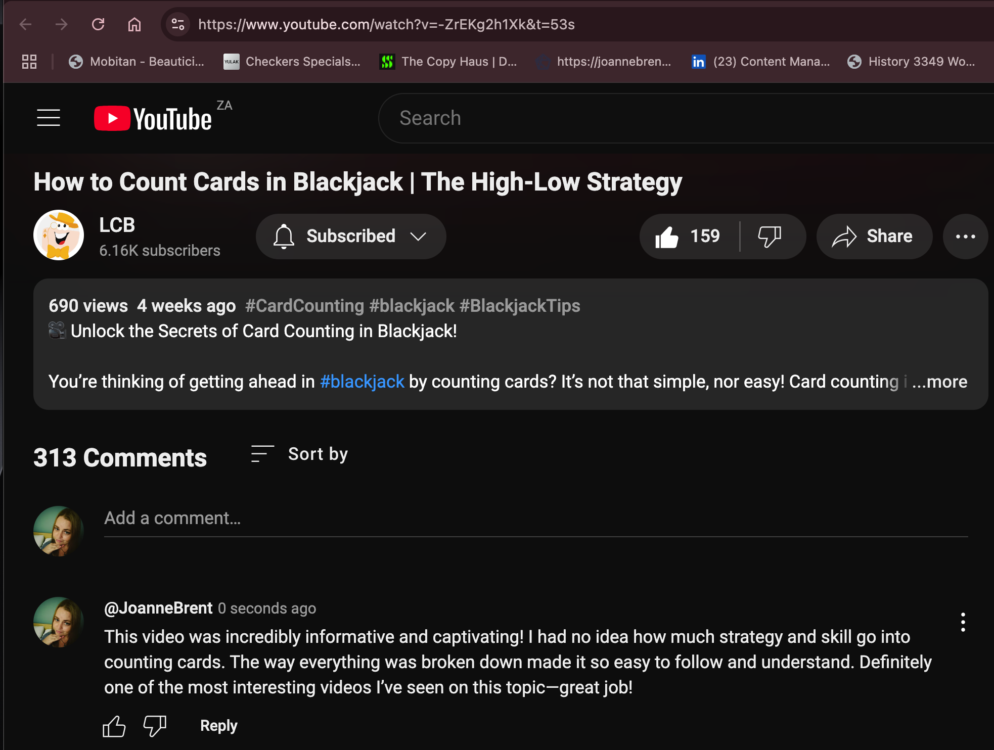This screenshot has height=750, width=994.
Task: Open @JoanneBrent profile name
Action: coord(158,608)
